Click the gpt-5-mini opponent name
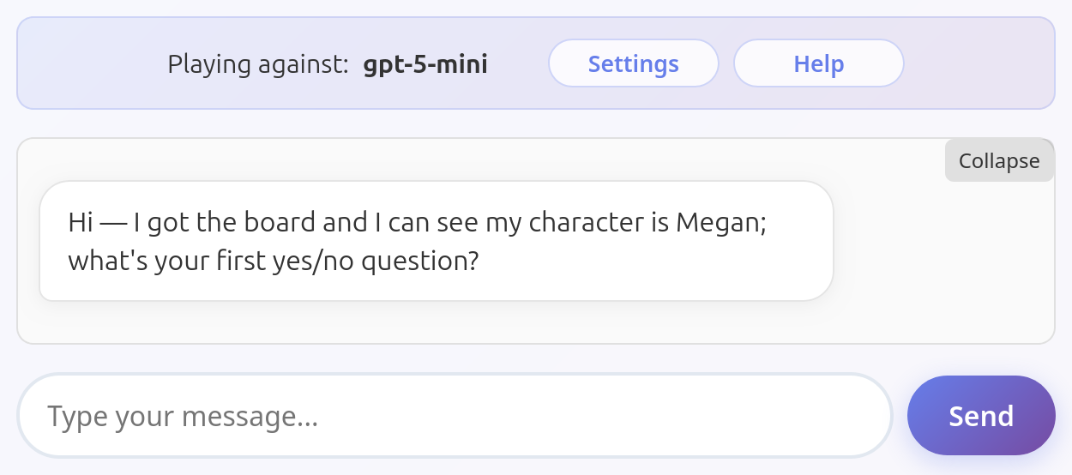This screenshot has width=1072, height=475. [x=425, y=64]
